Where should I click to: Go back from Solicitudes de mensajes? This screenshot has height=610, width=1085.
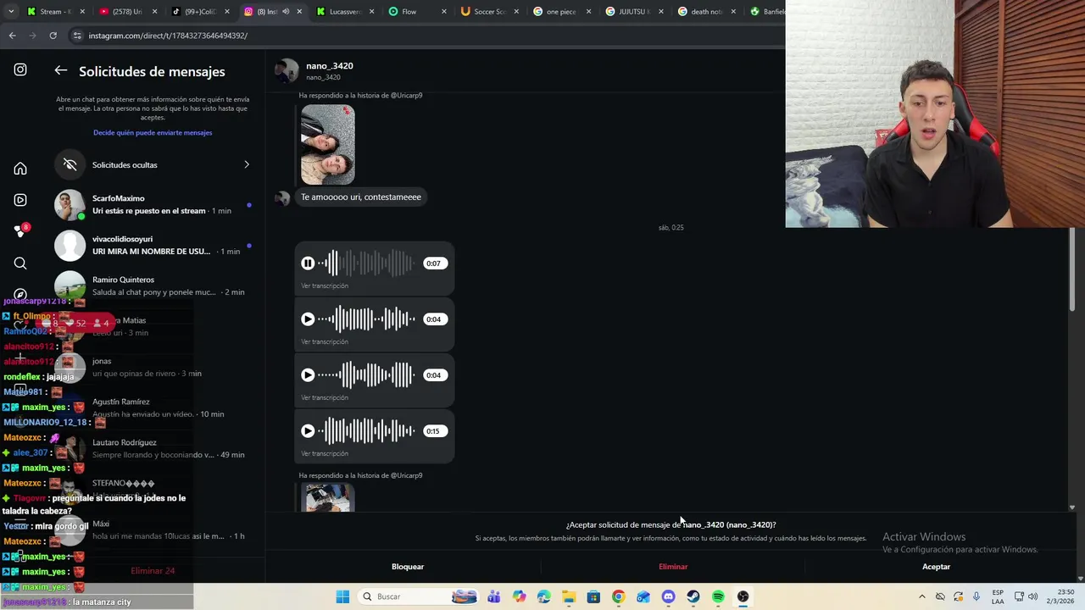(61, 71)
